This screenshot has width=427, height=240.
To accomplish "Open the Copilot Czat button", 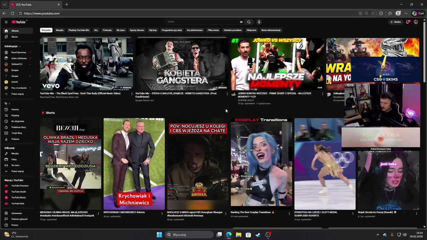I will [x=417, y=13].
